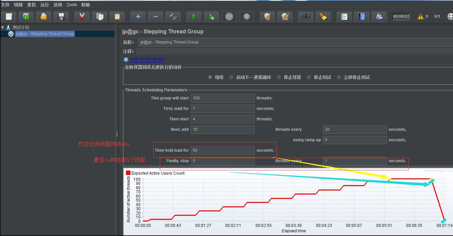Screen dimensions: 453x236
Task: Start the test with the green play icon
Action: 194,17
